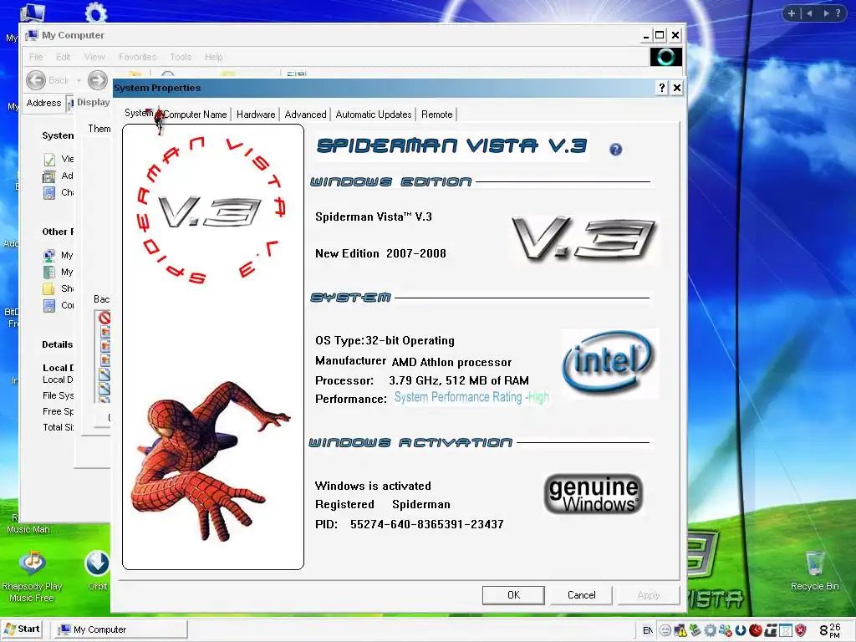Click the 'OS Type:32-bit Operating' text
856x642 pixels.
385,341
